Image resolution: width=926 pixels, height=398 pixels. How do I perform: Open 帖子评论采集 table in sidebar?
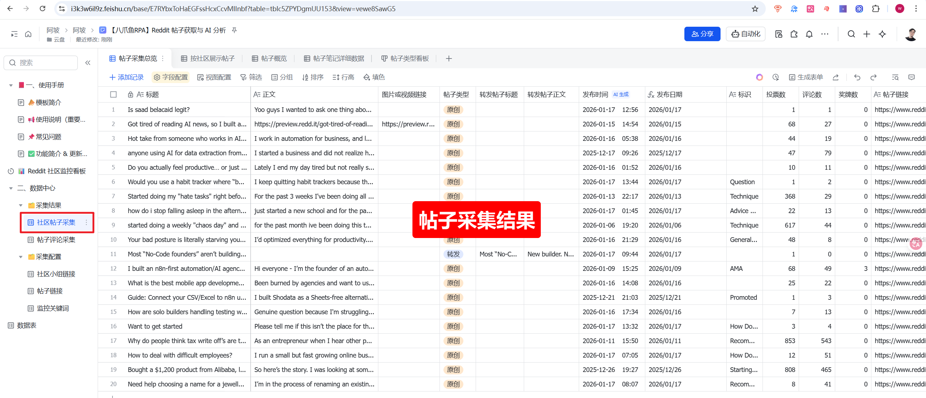tap(56, 240)
